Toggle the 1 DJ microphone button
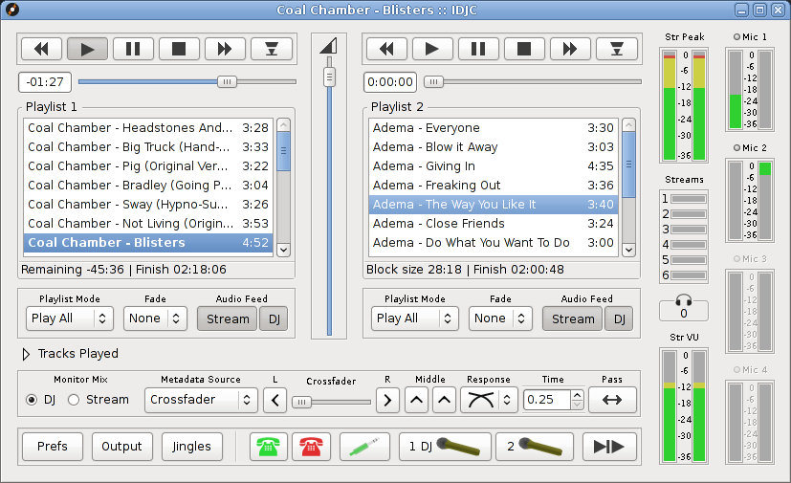The image size is (791, 483). click(x=445, y=447)
